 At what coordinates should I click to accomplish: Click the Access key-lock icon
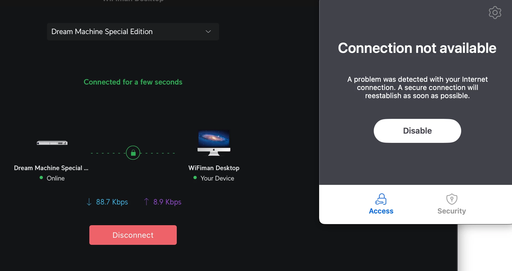pos(381,199)
